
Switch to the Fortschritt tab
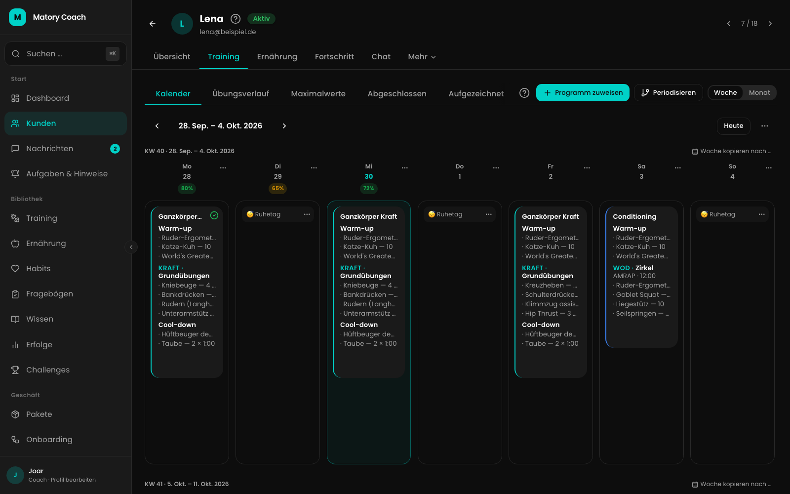tap(334, 57)
